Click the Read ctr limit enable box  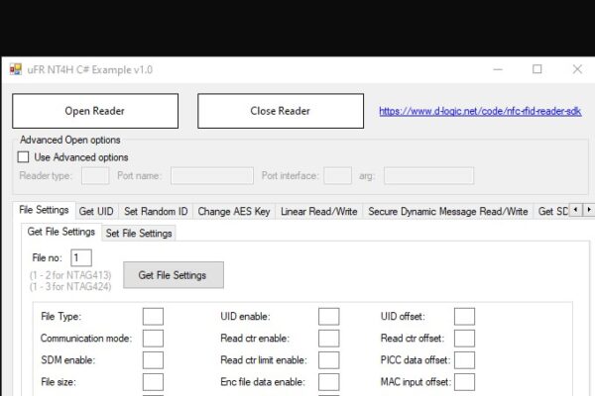click(329, 360)
